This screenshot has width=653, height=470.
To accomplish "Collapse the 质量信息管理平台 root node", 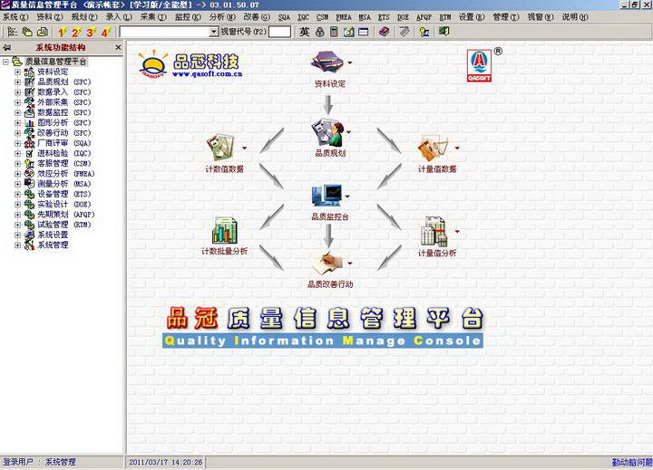I will tap(5, 62).
